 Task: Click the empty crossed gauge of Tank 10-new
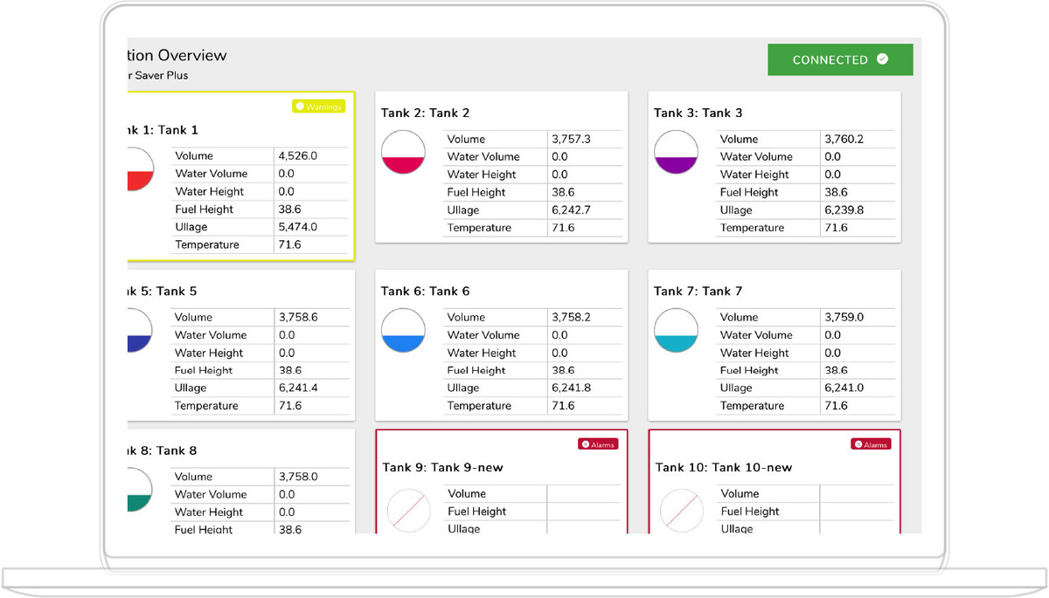click(x=682, y=511)
